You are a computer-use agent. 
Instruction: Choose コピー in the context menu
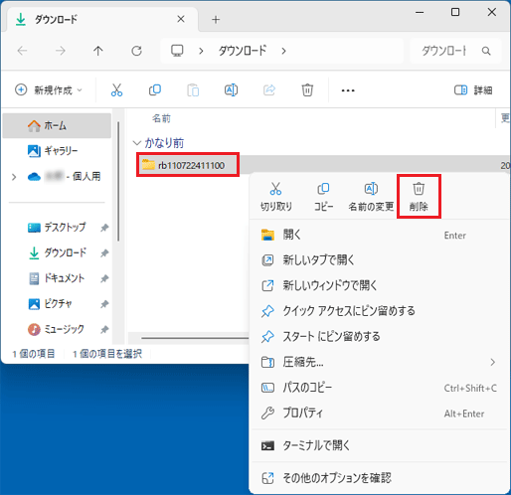pos(323,197)
